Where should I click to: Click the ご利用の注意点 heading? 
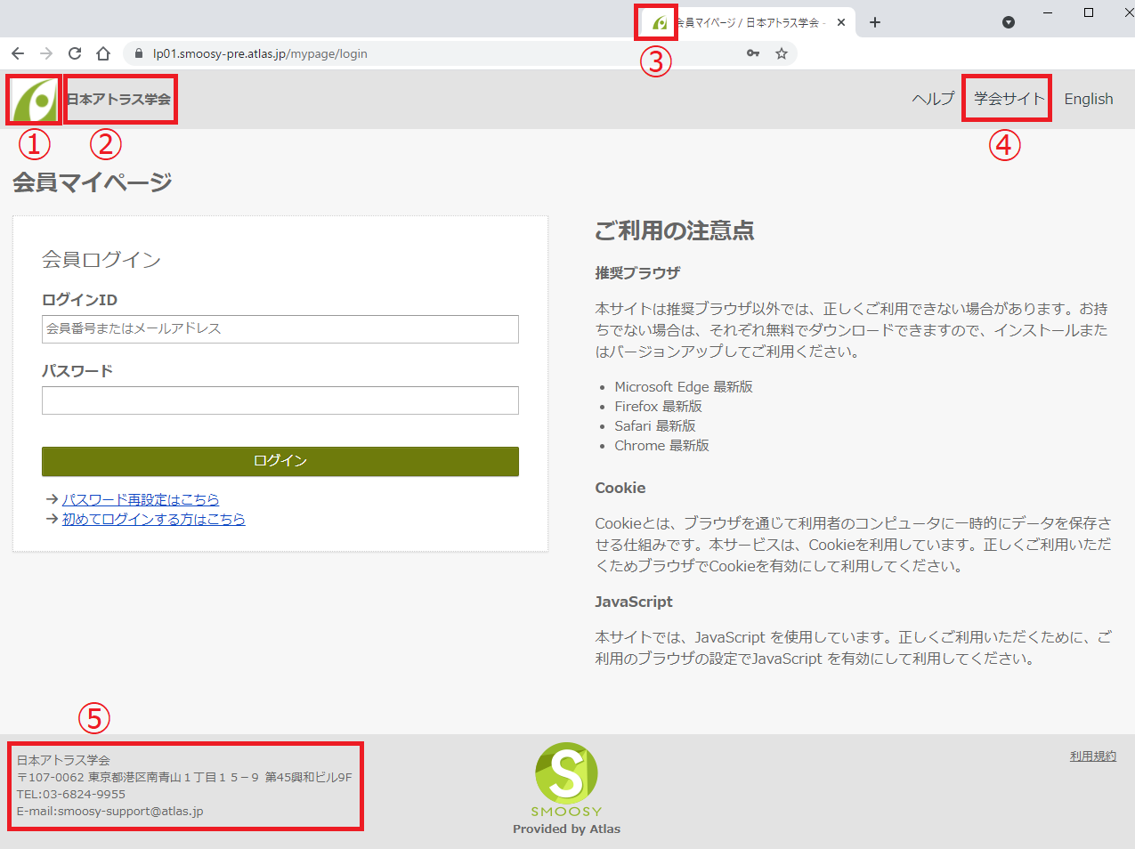675,230
